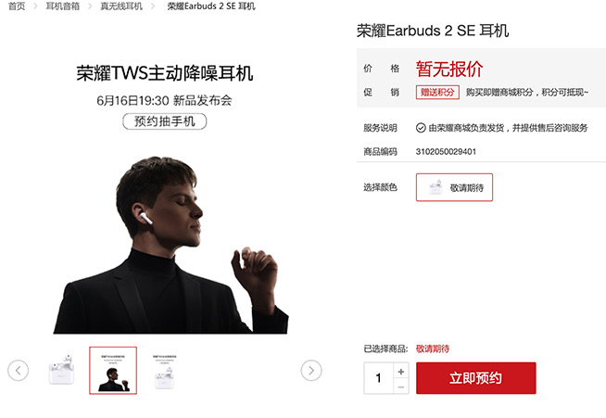This screenshot has width=606, height=418.
Task: Select the third poster thumbnail
Action: point(165,371)
